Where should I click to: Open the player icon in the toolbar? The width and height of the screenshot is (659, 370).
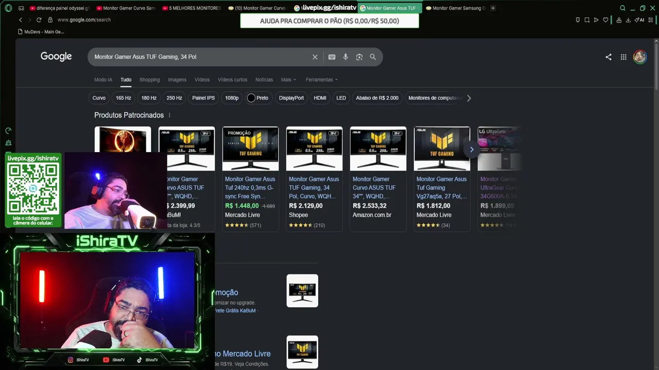[x=596, y=20]
